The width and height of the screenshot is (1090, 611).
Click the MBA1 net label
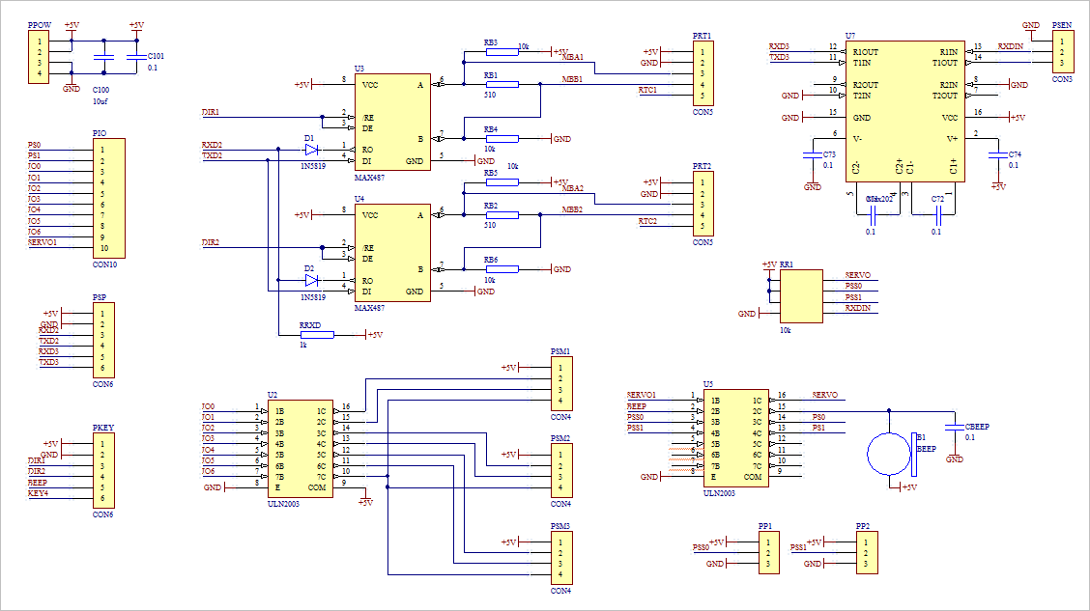pos(573,57)
